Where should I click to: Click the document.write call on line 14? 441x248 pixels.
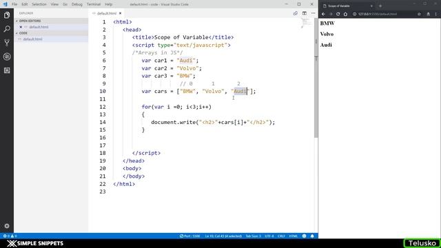213,123
